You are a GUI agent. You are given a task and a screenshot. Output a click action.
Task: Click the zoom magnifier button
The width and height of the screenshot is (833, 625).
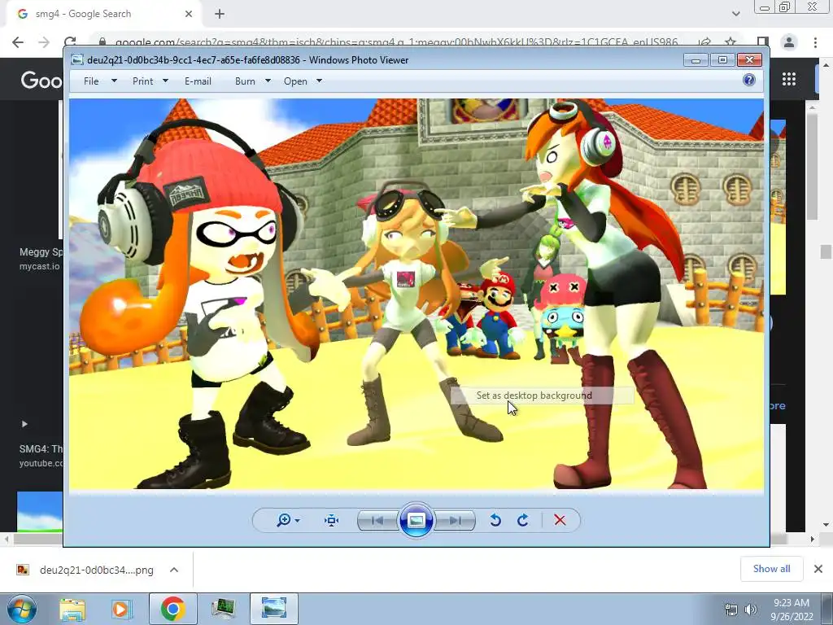[284, 520]
